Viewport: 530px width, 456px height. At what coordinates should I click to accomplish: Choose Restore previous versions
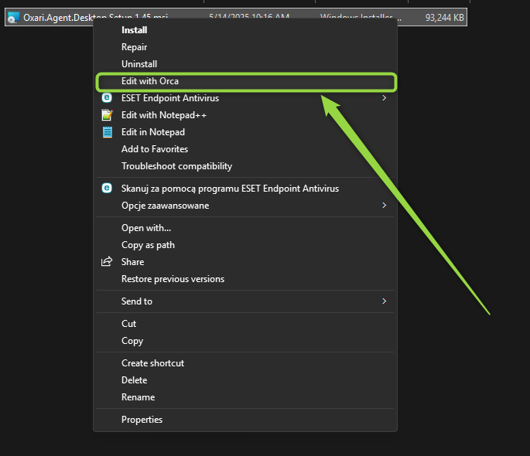pyautogui.click(x=173, y=279)
